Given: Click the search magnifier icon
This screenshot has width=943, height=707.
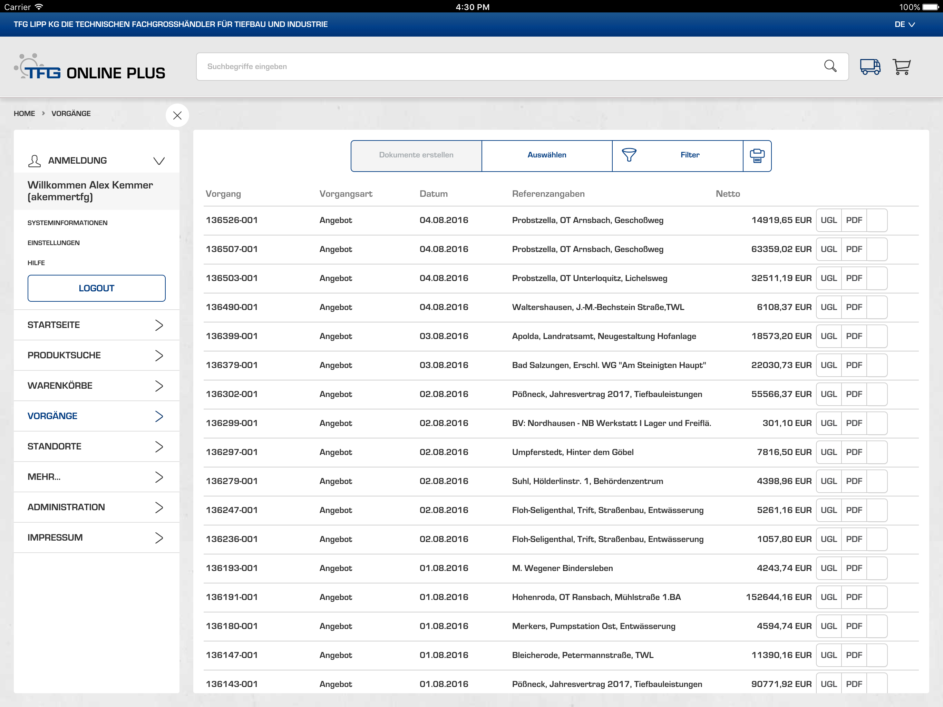Looking at the screenshot, I should click(x=829, y=66).
